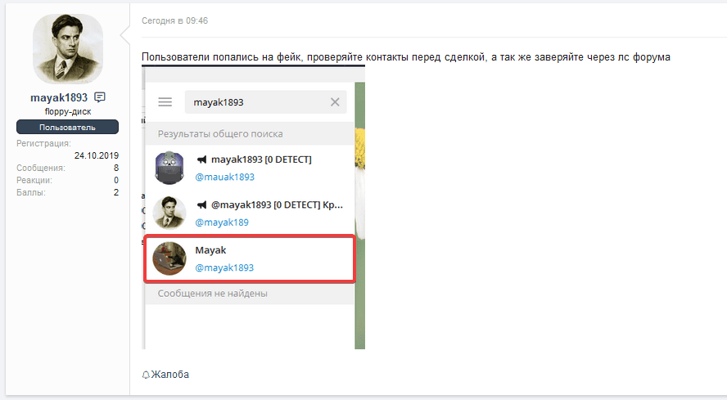Open mayak1893 forum profile avatar
Viewport: 727px width, 400px height.
(x=68, y=49)
